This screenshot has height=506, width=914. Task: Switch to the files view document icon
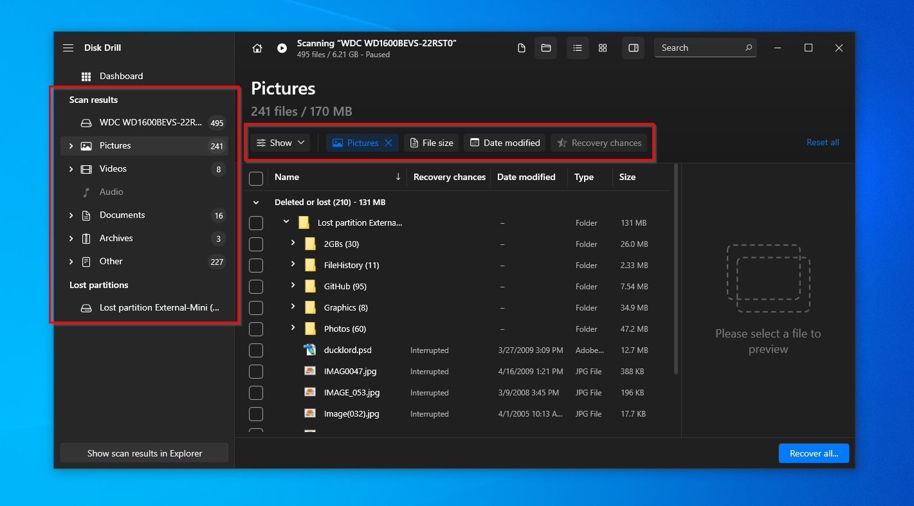(x=522, y=48)
